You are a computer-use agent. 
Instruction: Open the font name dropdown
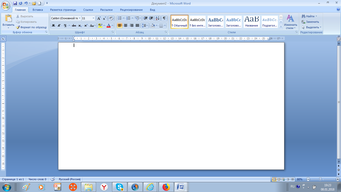(x=80, y=18)
